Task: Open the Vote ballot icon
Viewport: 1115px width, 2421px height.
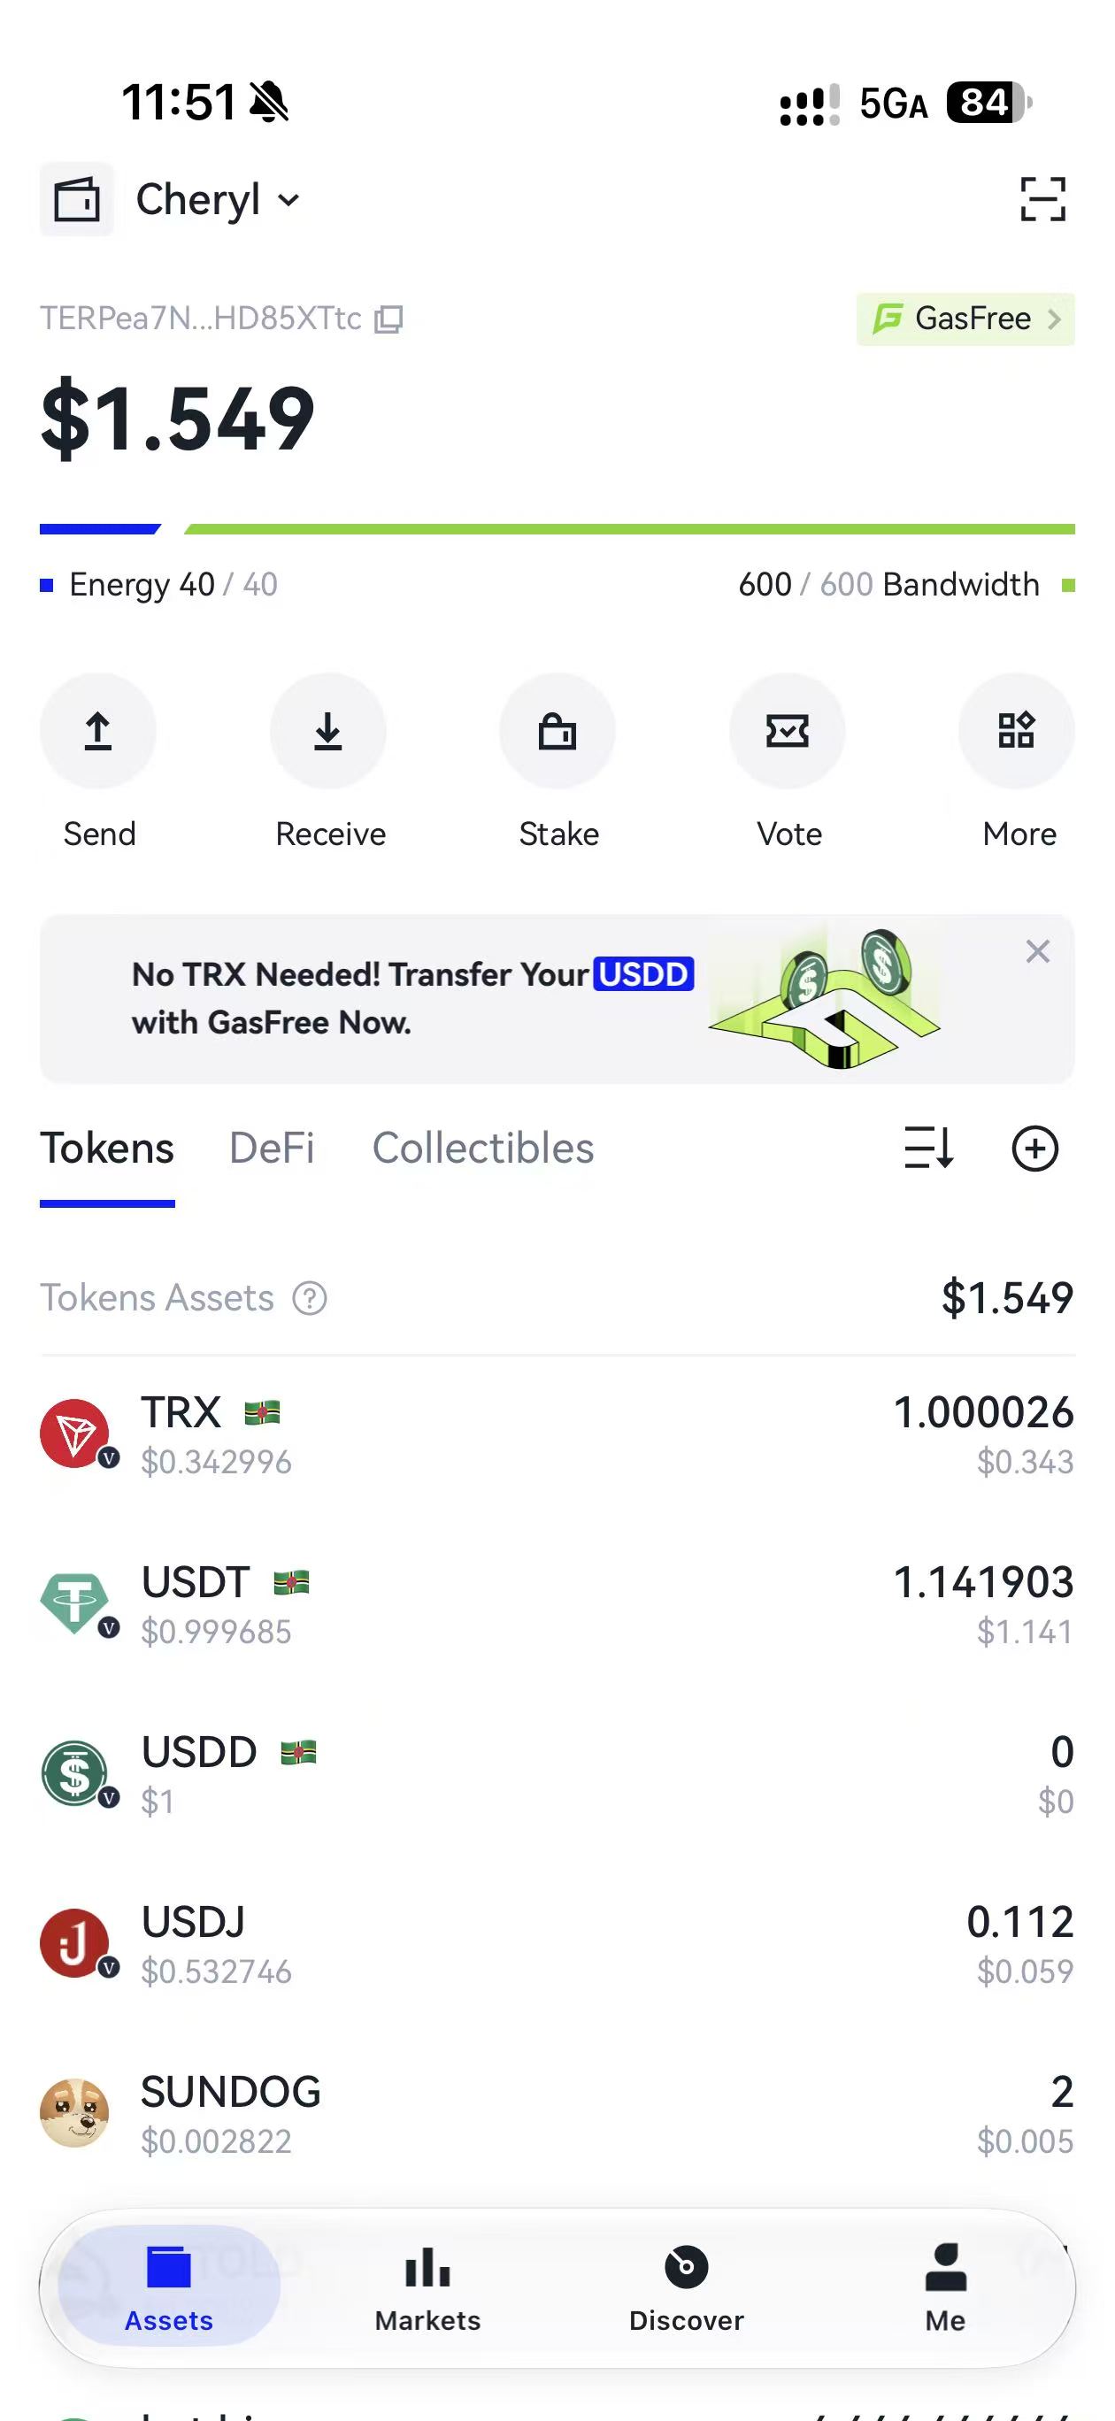Action: click(x=787, y=730)
